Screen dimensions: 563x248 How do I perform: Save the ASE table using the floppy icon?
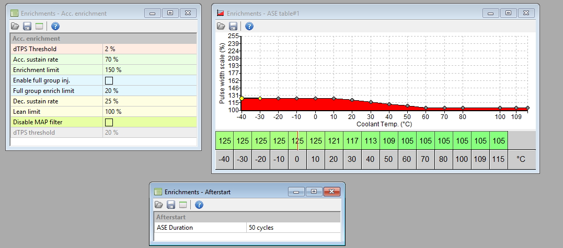pos(233,26)
